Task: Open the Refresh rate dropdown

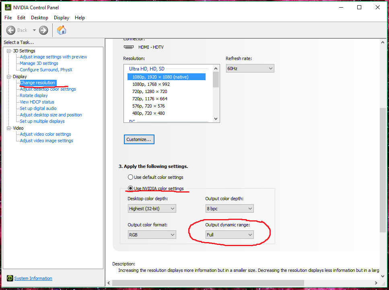Action: [250, 68]
